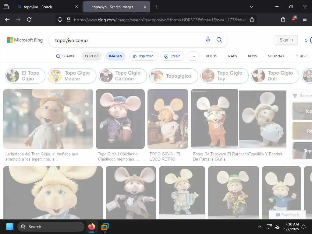Open the rewards points counter showing 5
This screenshot has height=234, width=312.
coord(308,40)
